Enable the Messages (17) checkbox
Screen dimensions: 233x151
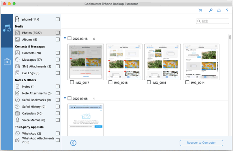tap(58, 59)
